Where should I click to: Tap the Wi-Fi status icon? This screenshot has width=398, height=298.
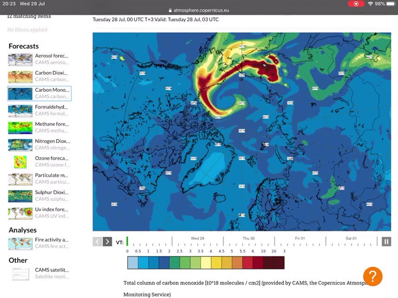(370, 4)
